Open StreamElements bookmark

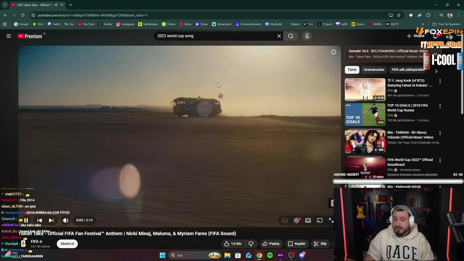click(248, 24)
